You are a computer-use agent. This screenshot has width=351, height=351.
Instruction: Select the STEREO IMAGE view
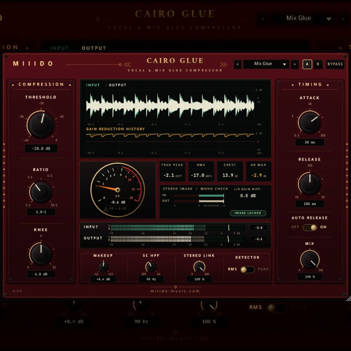(178, 189)
